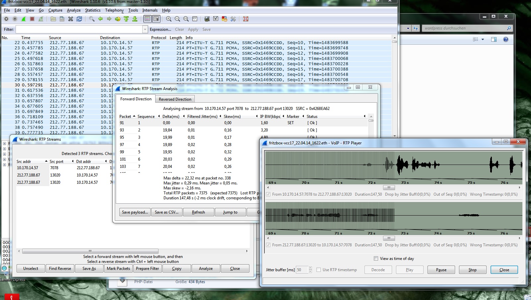531x300 pixels.
Task: Adjust the jitter buffer spinner arrows
Action: [310, 270]
